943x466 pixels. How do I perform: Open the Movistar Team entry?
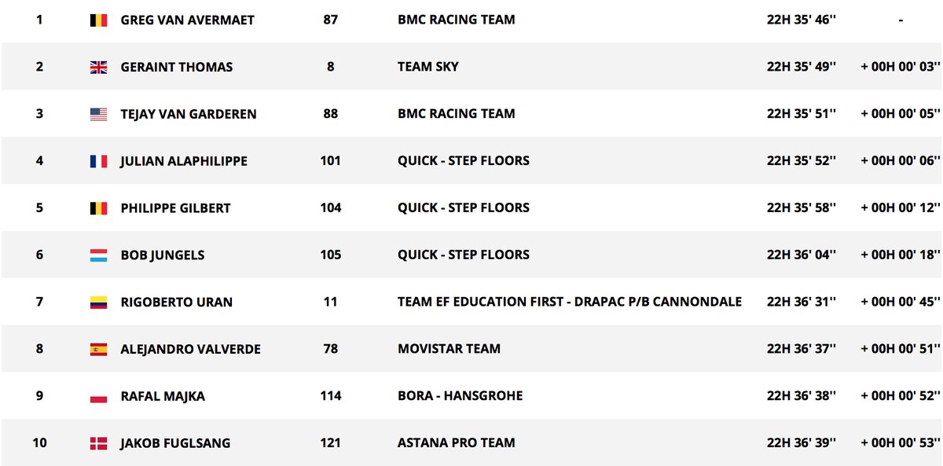click(x=449, y=349)
